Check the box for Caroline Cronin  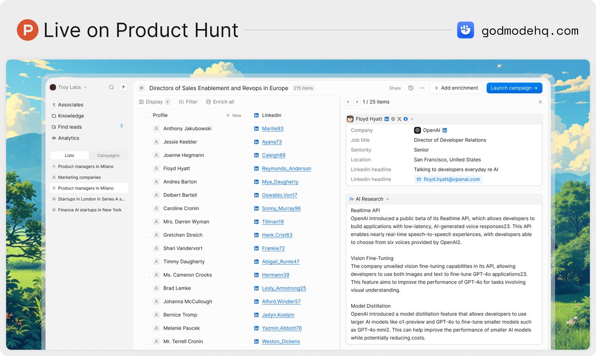[x=147, y=208]
